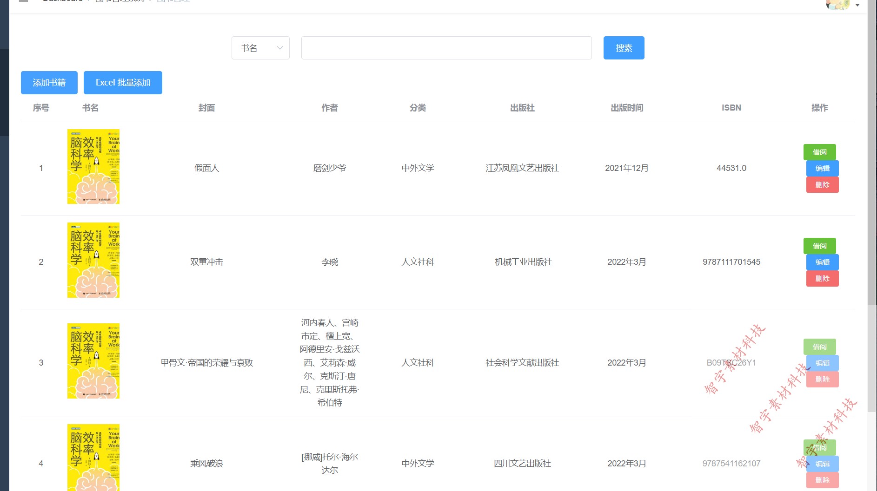Click the ISBN column header
Viewport: 877px width, 491px height.
731,108
